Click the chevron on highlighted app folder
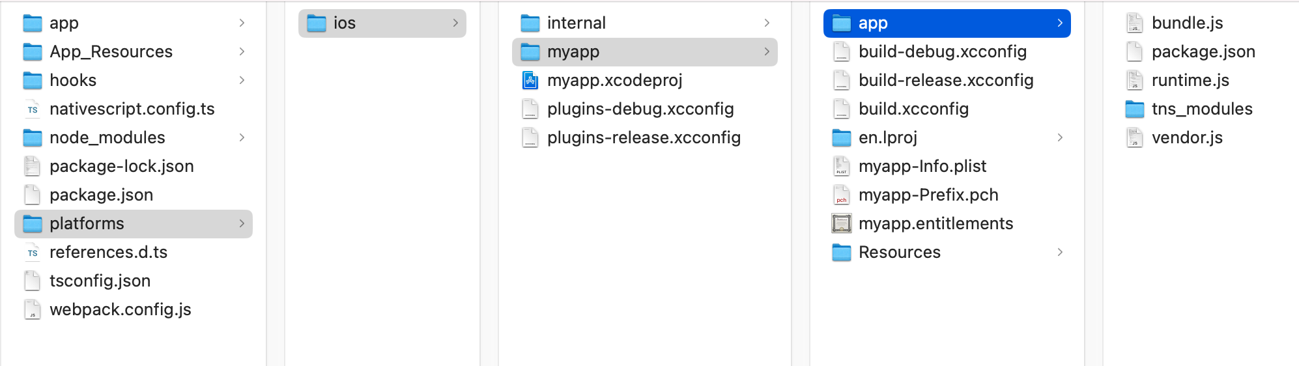 click(x=1060, y=23)
